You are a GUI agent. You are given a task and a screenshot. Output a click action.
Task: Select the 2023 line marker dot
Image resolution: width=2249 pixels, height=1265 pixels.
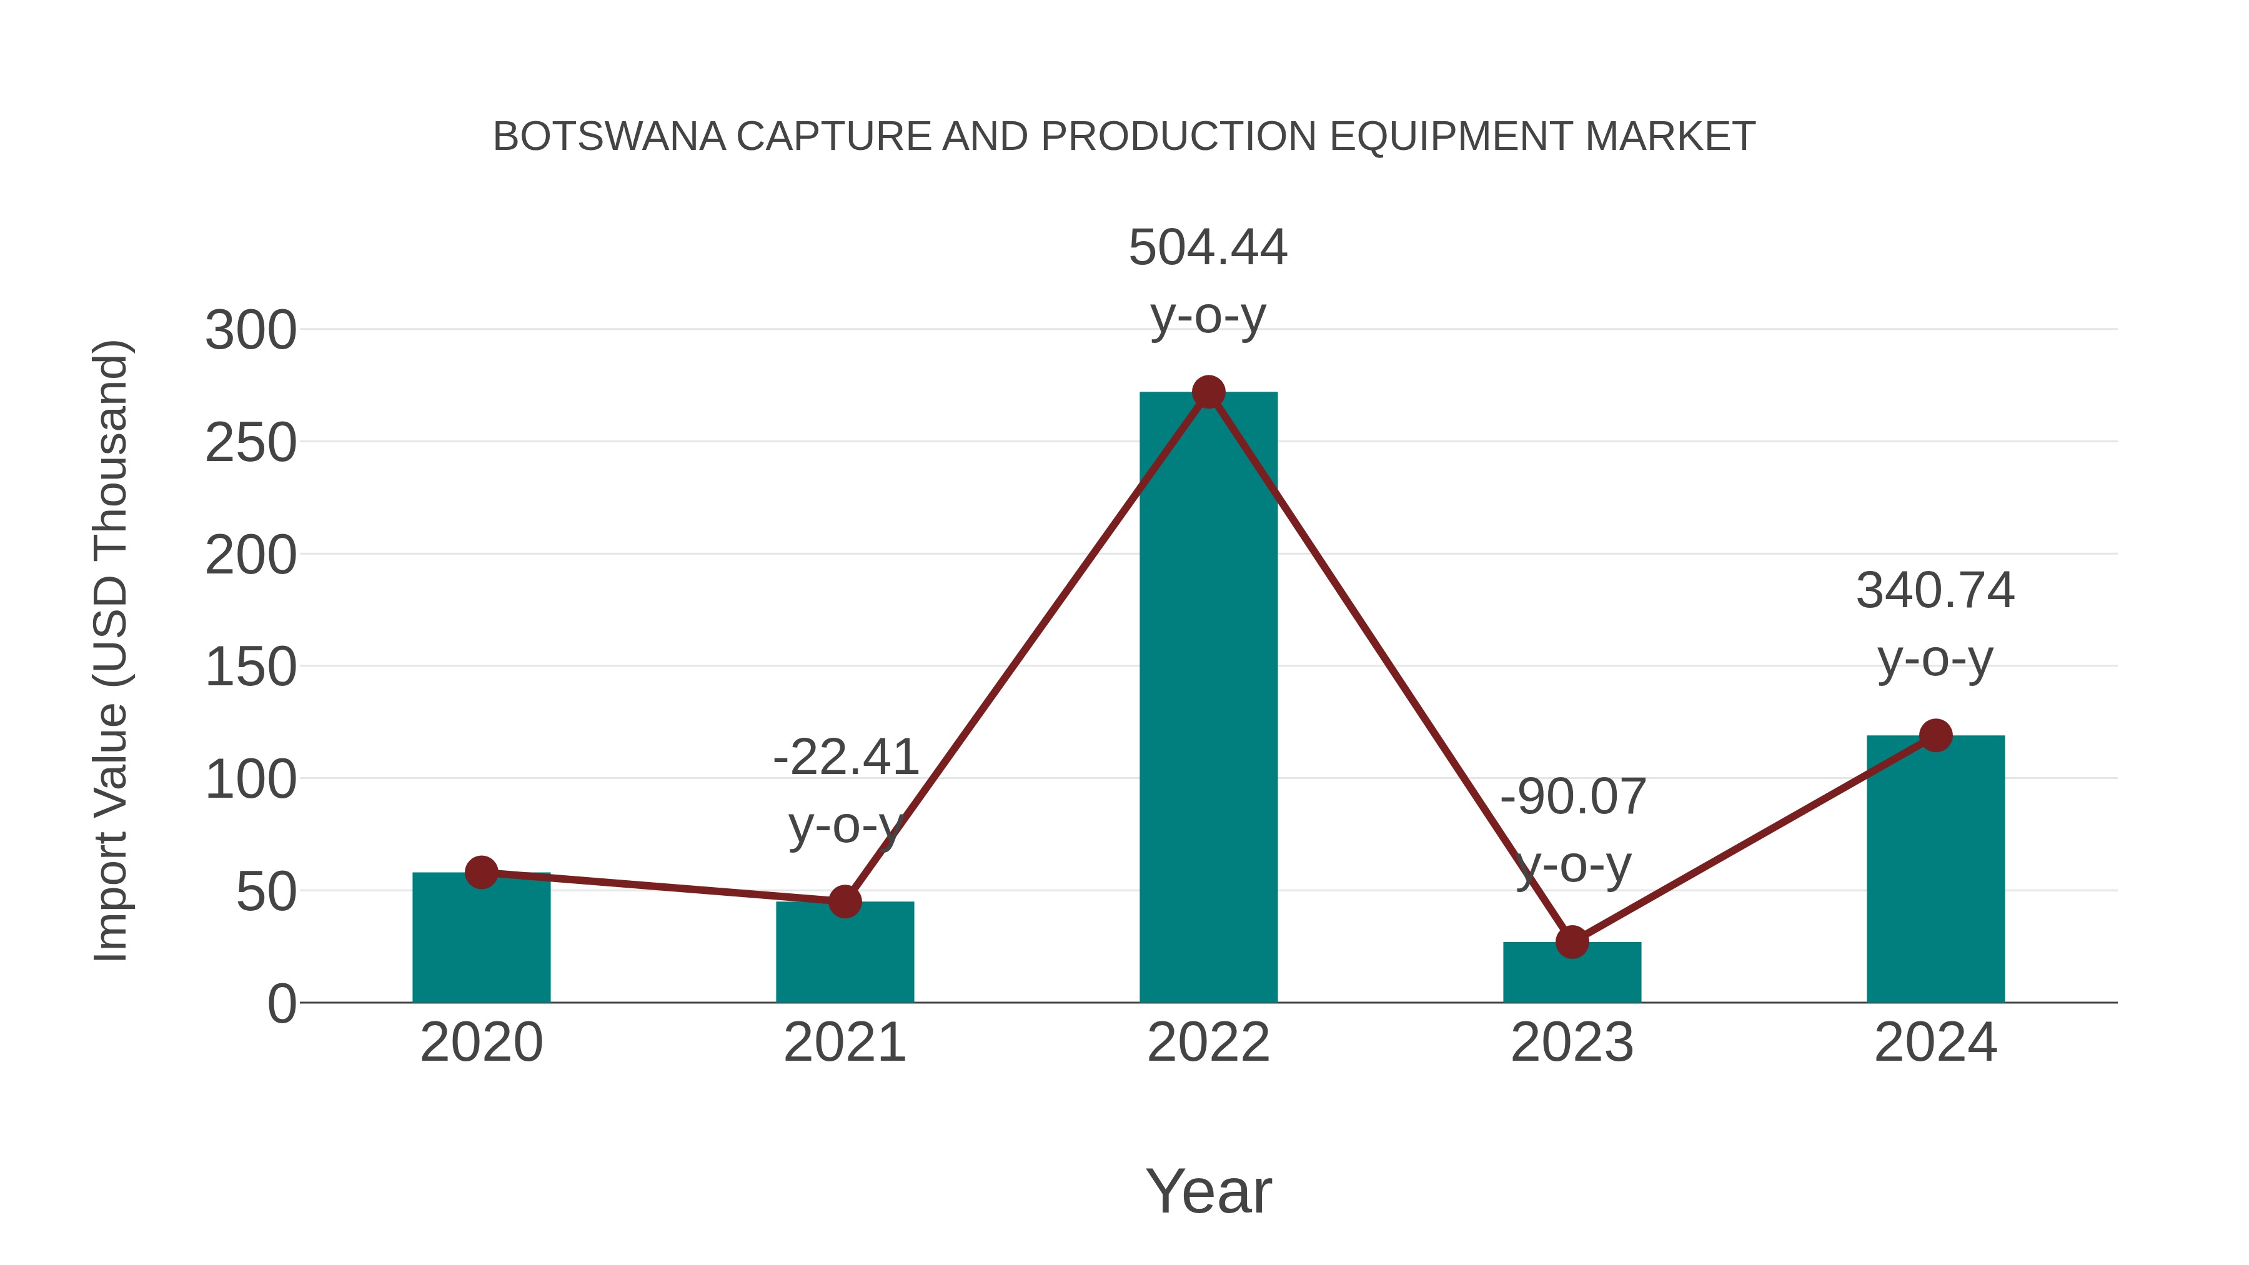[x=1572, y=942]
